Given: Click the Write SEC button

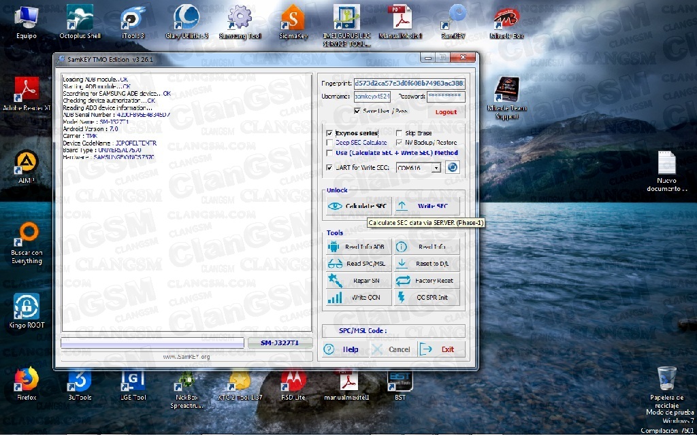Looking at the screenshot, I should pos(427,207).
